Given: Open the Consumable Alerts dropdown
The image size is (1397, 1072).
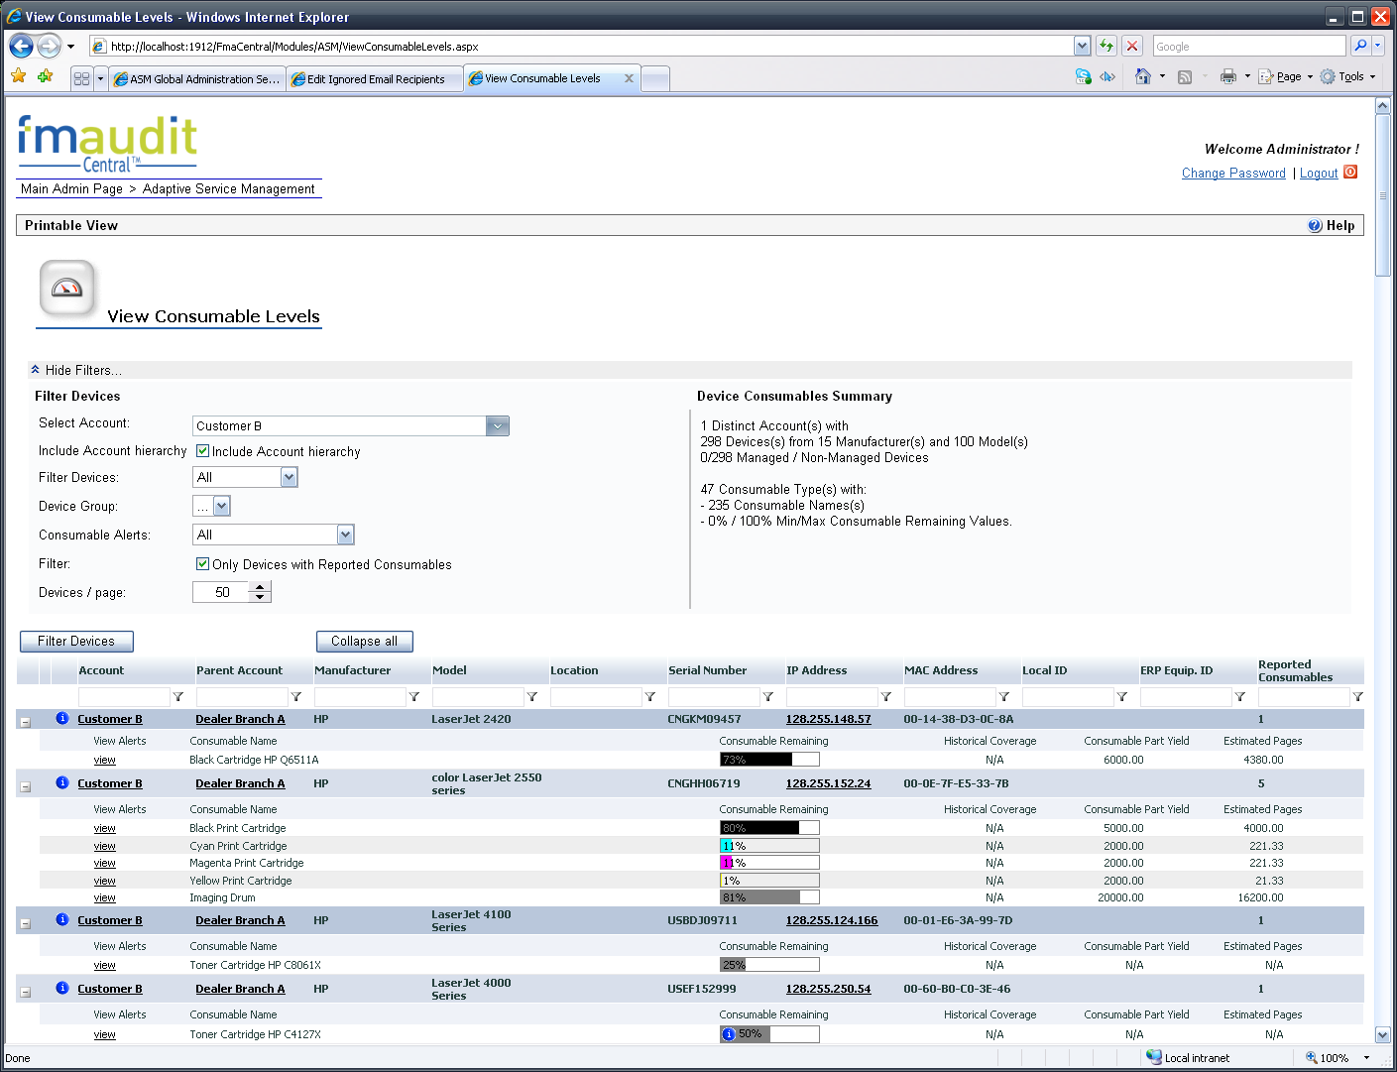Looking at the screenshot, I should 345,535.
